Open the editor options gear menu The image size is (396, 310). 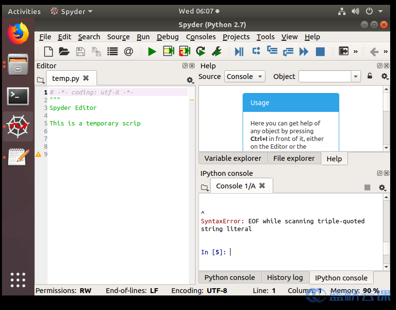click(190, 80)
